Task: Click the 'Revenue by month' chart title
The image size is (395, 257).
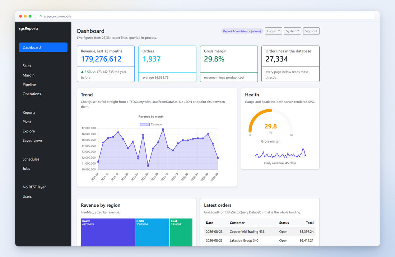Action: click(151, 116)
